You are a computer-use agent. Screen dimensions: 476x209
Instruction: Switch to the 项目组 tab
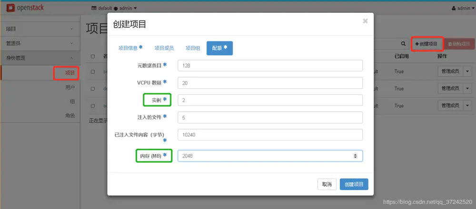point(193,48)
